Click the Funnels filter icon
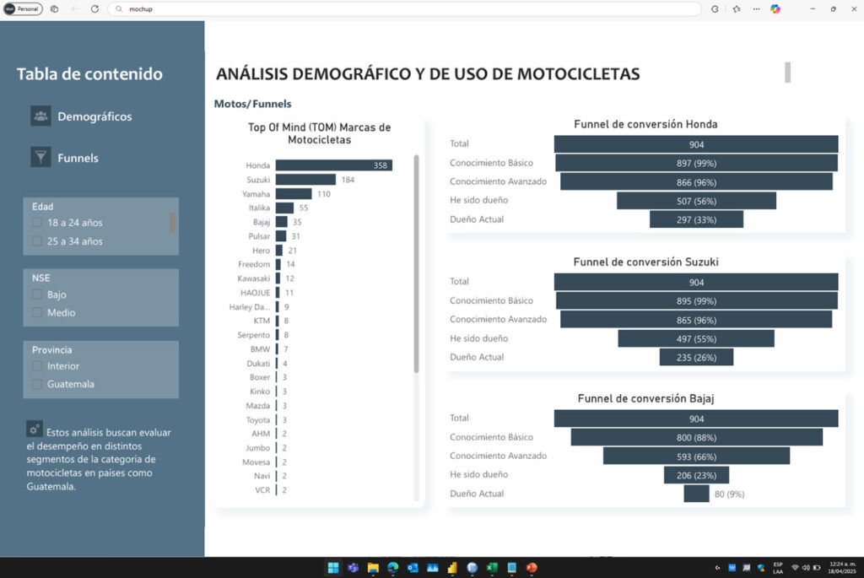This screenshot has height=578, width=864. [40, 157]
